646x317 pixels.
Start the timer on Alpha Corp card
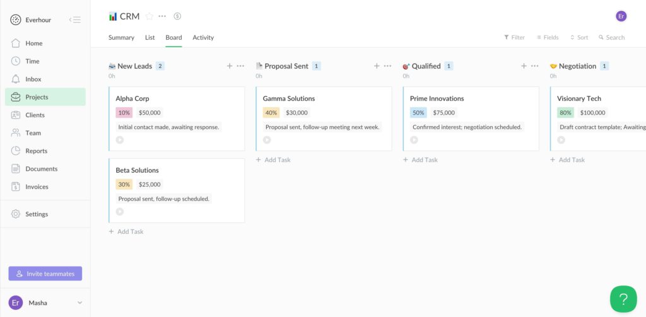(x=119, y=140)
